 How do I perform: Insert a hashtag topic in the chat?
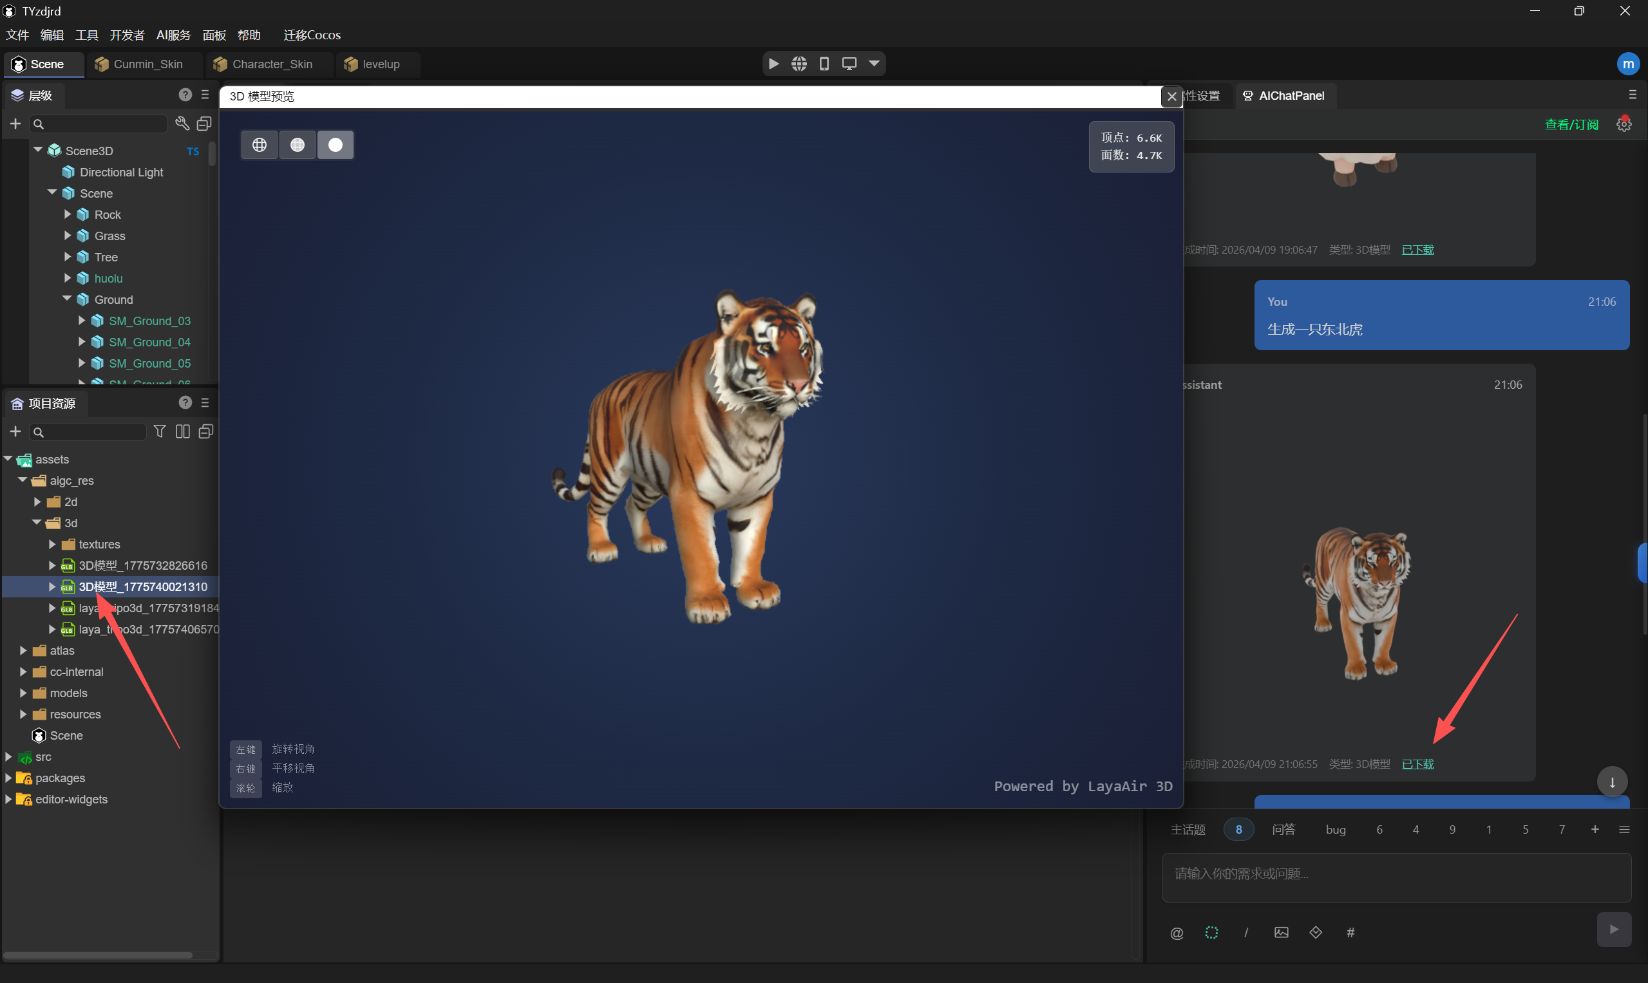point(1350,933)
